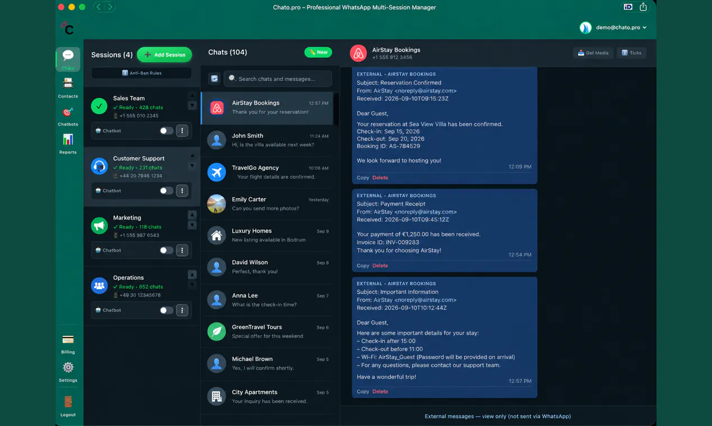Open the Settings gear
712x426 pixels.
coord(68,368)
